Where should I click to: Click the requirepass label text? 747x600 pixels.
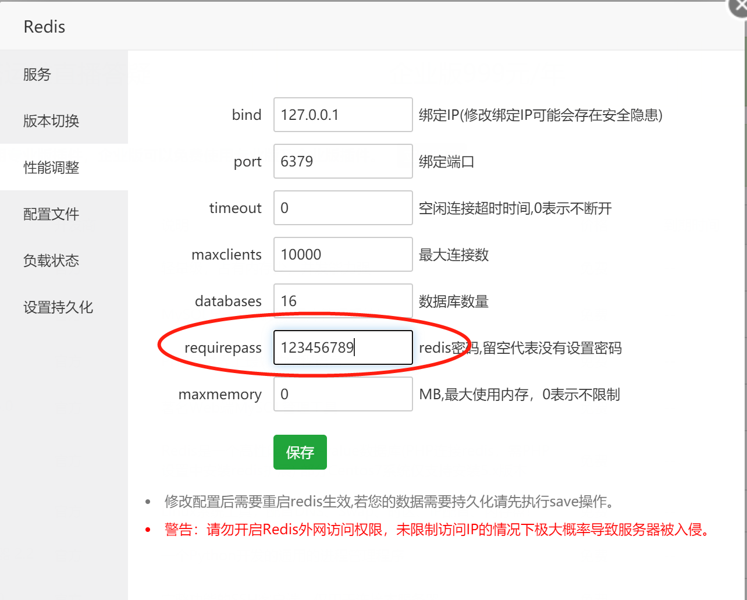(x=223, y=348)
